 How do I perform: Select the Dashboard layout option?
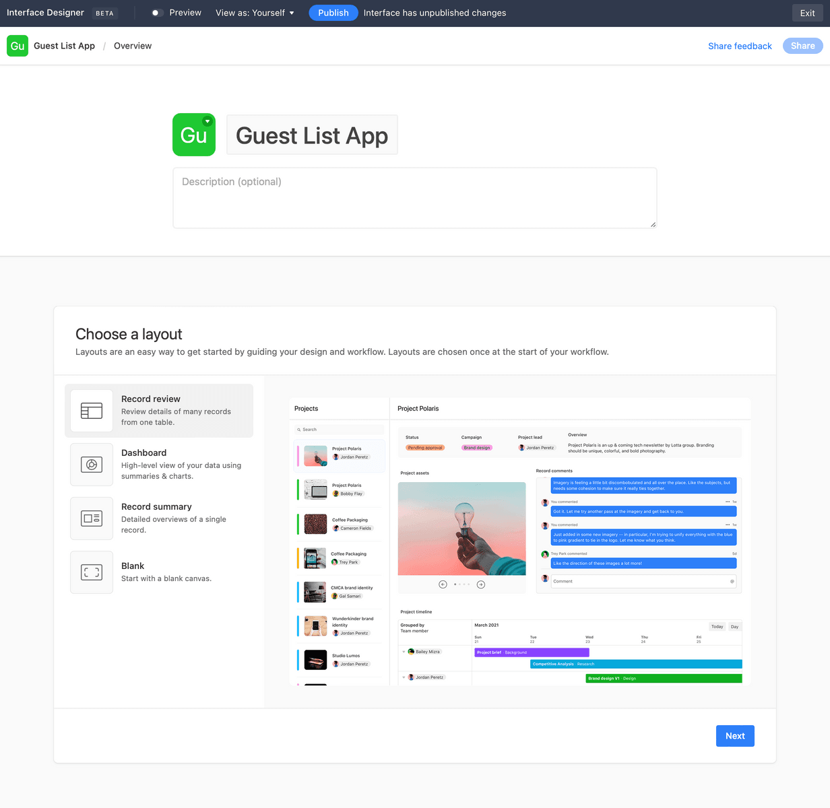pyautogui.click(x=159, y=465)
